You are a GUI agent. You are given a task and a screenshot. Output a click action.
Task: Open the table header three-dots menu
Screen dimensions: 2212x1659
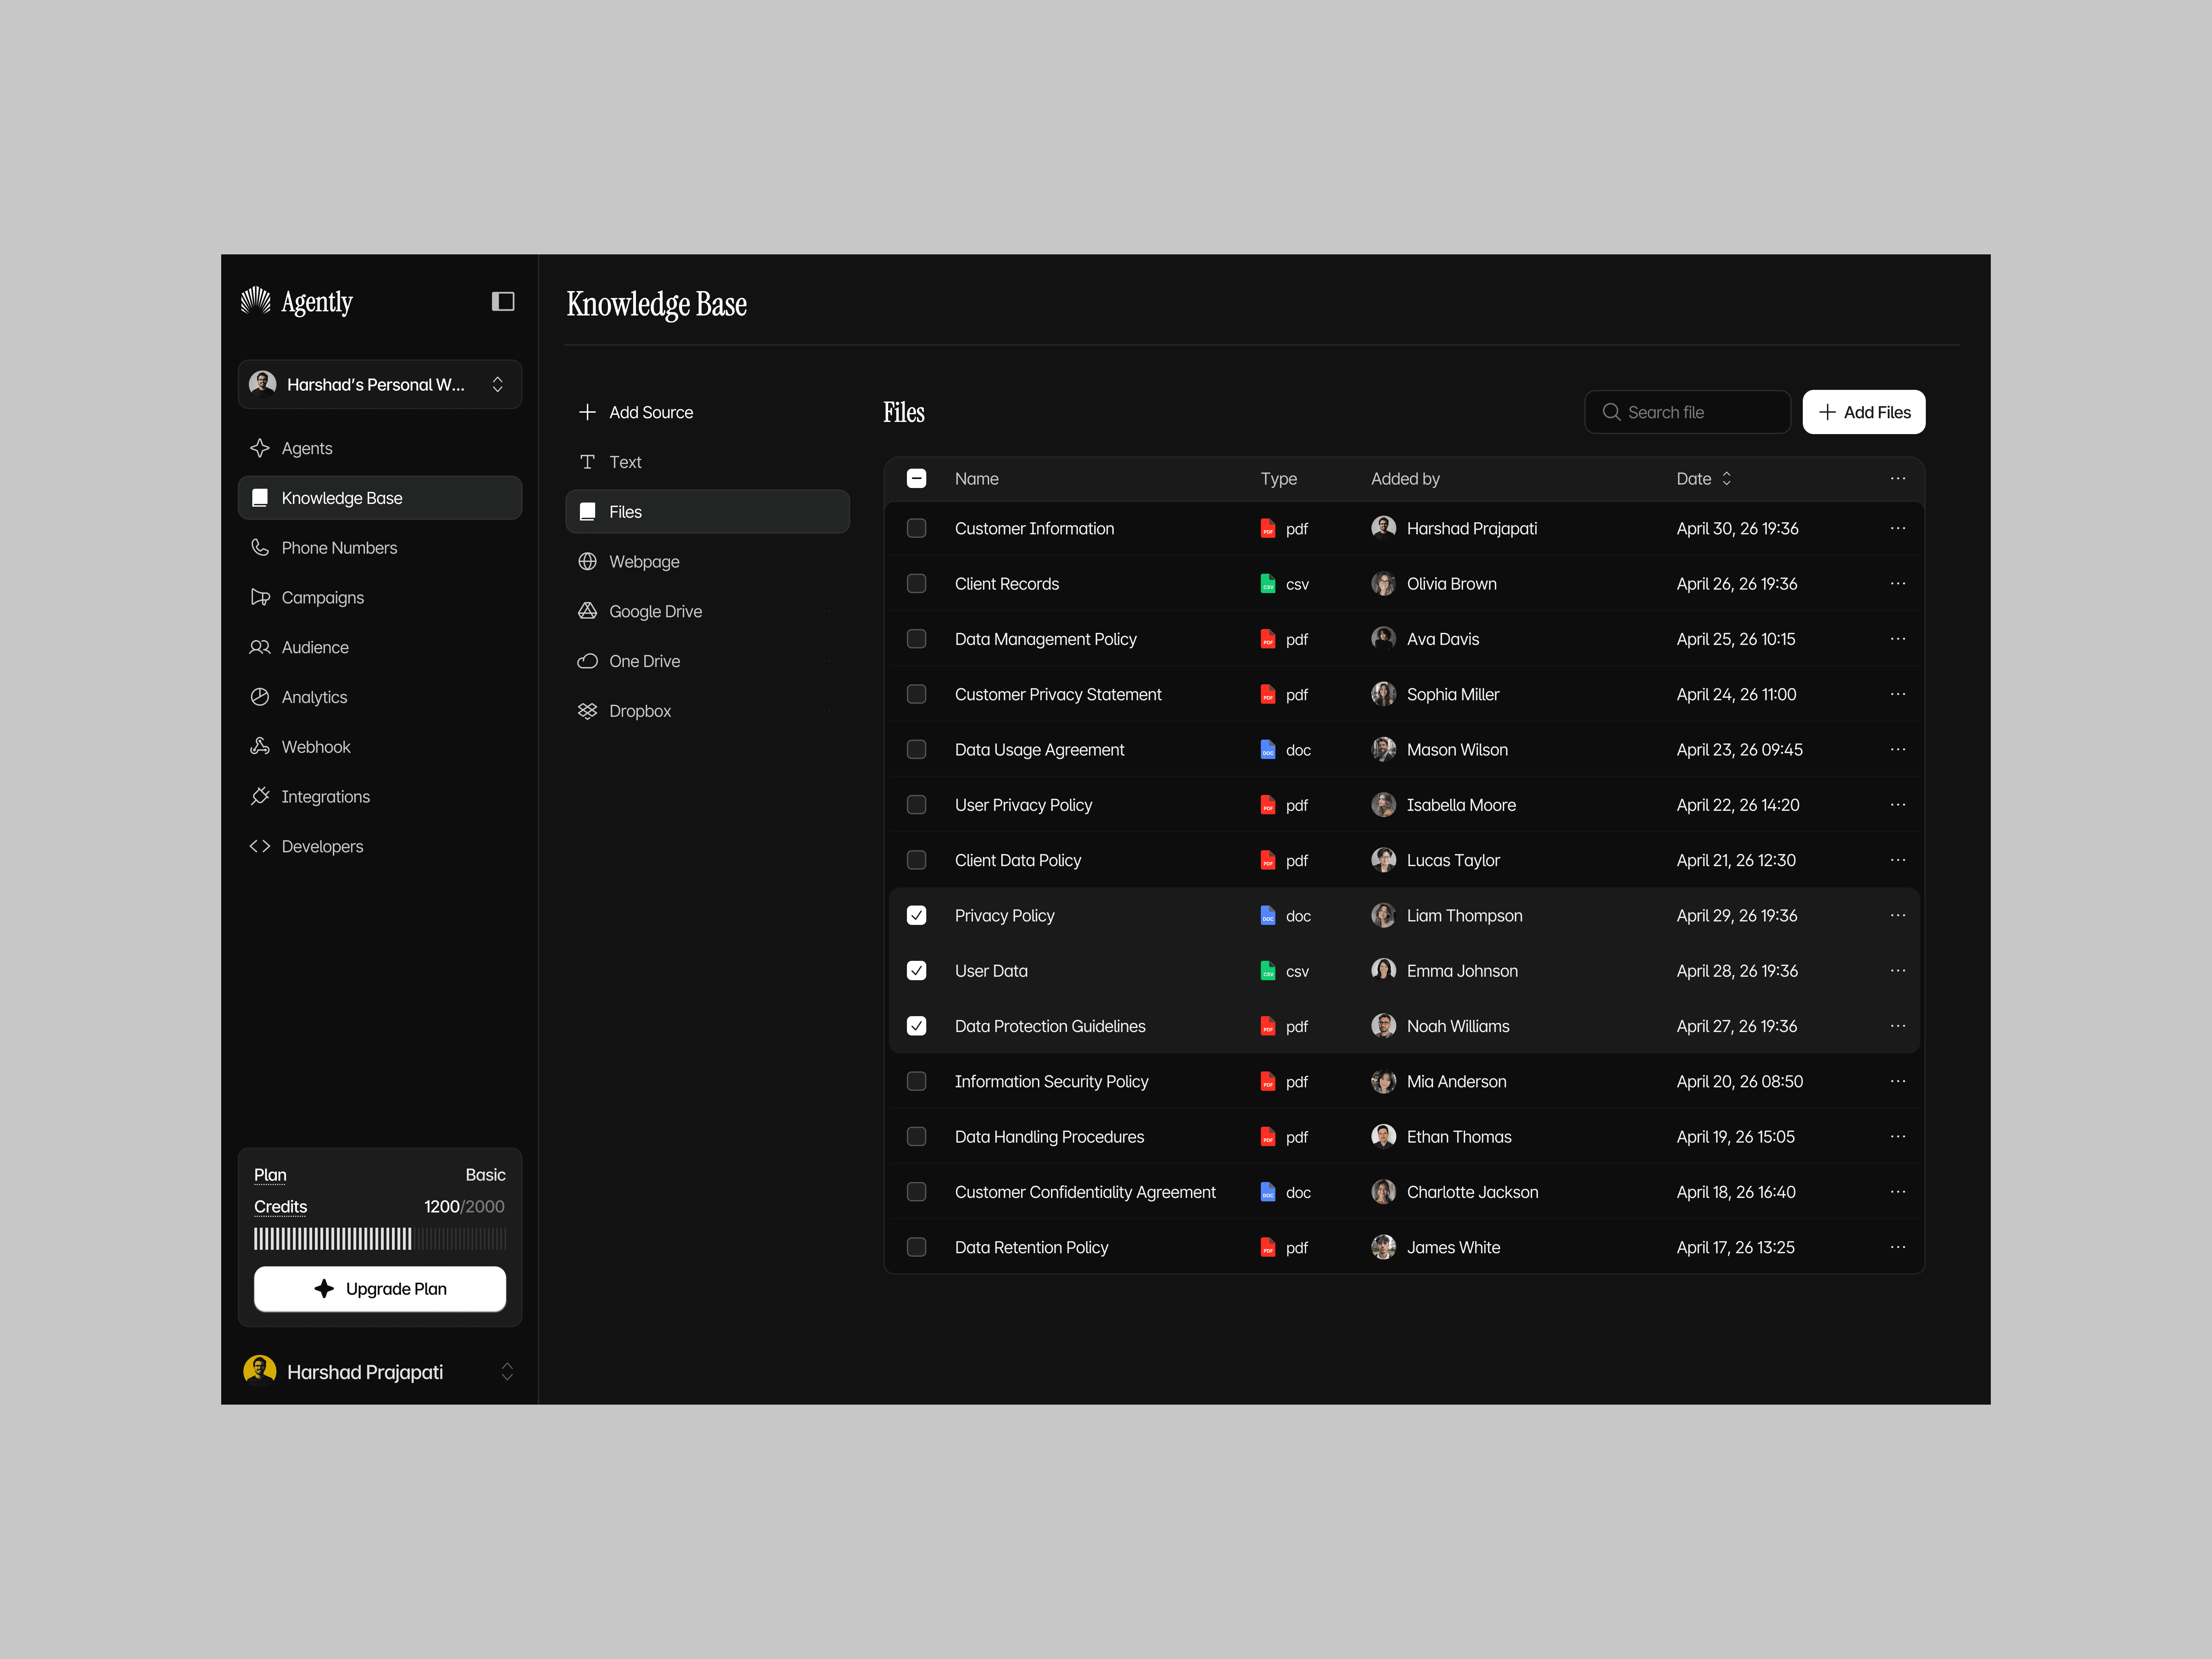coord(1898,479)
